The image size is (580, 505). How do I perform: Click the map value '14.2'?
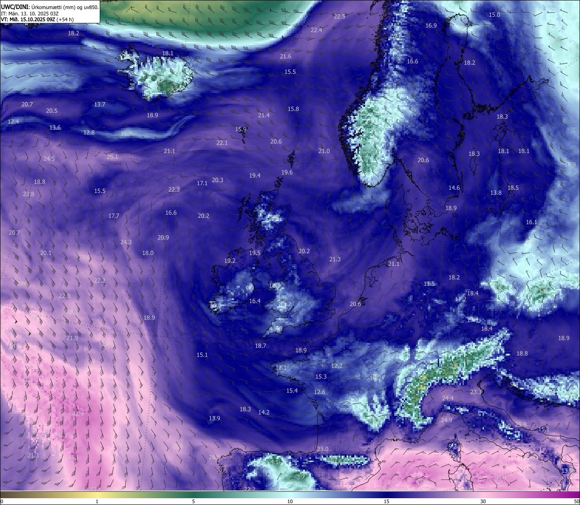point(264,412)
